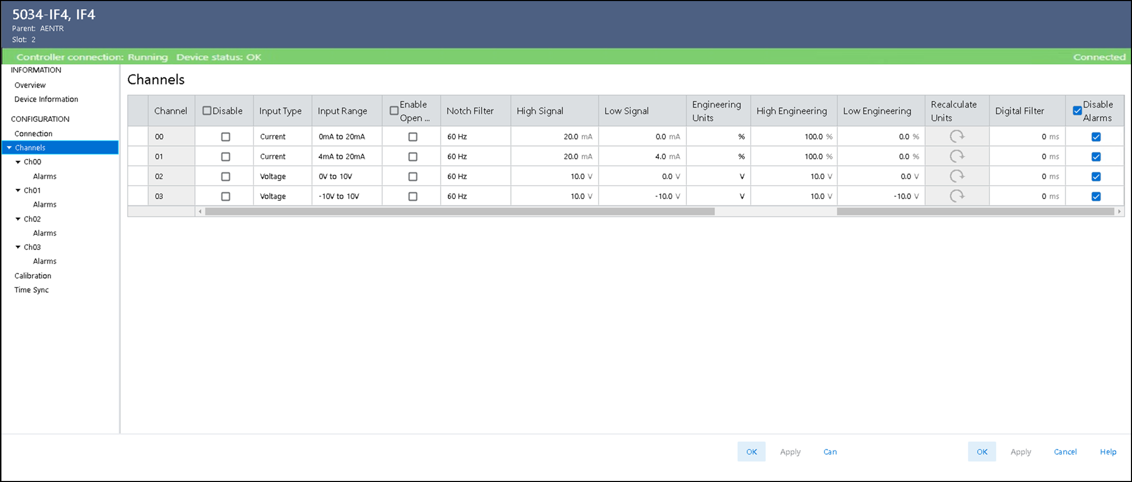Image resolution: width=1132 pixels, height=482 pixels.
Task: Uncheck Disable Alarms for channel 03
Action: 1096,197
